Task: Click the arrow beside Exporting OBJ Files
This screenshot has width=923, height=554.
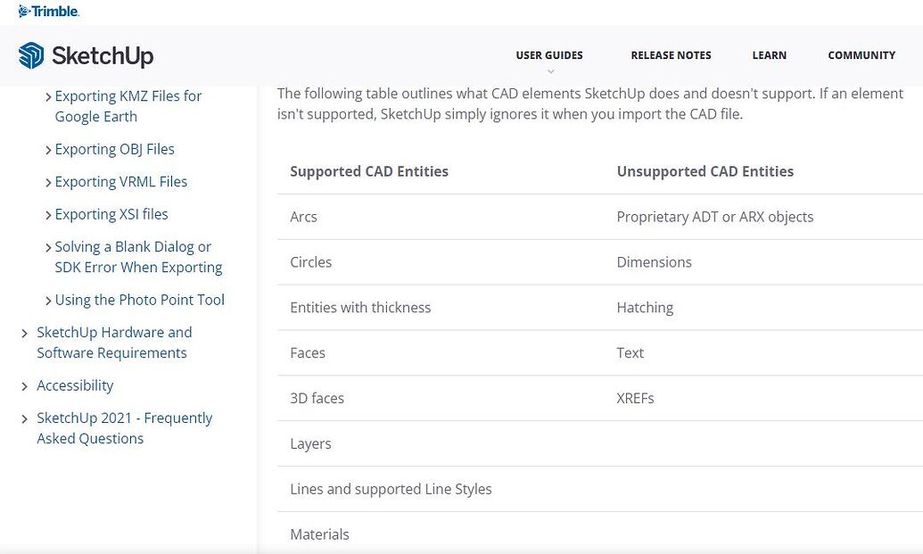Action: point(48,150)
